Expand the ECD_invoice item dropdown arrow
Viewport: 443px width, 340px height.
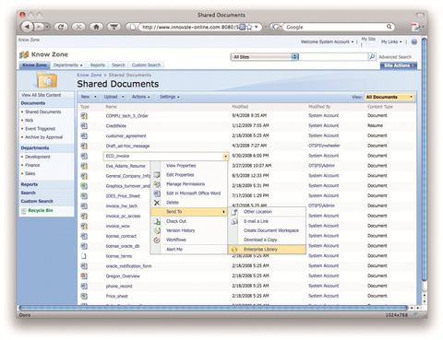[225, 157]
